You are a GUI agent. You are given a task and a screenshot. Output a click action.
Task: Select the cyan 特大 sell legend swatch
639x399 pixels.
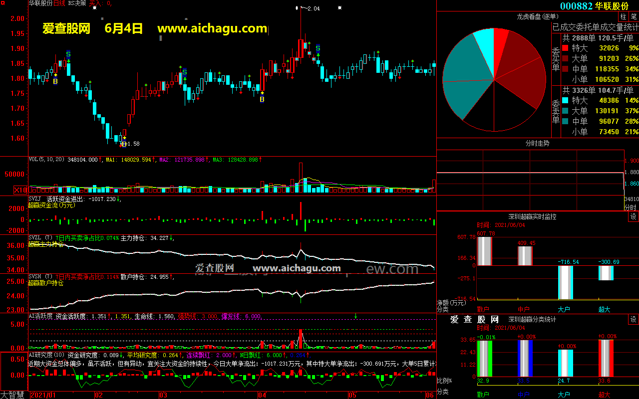point(565,100)
